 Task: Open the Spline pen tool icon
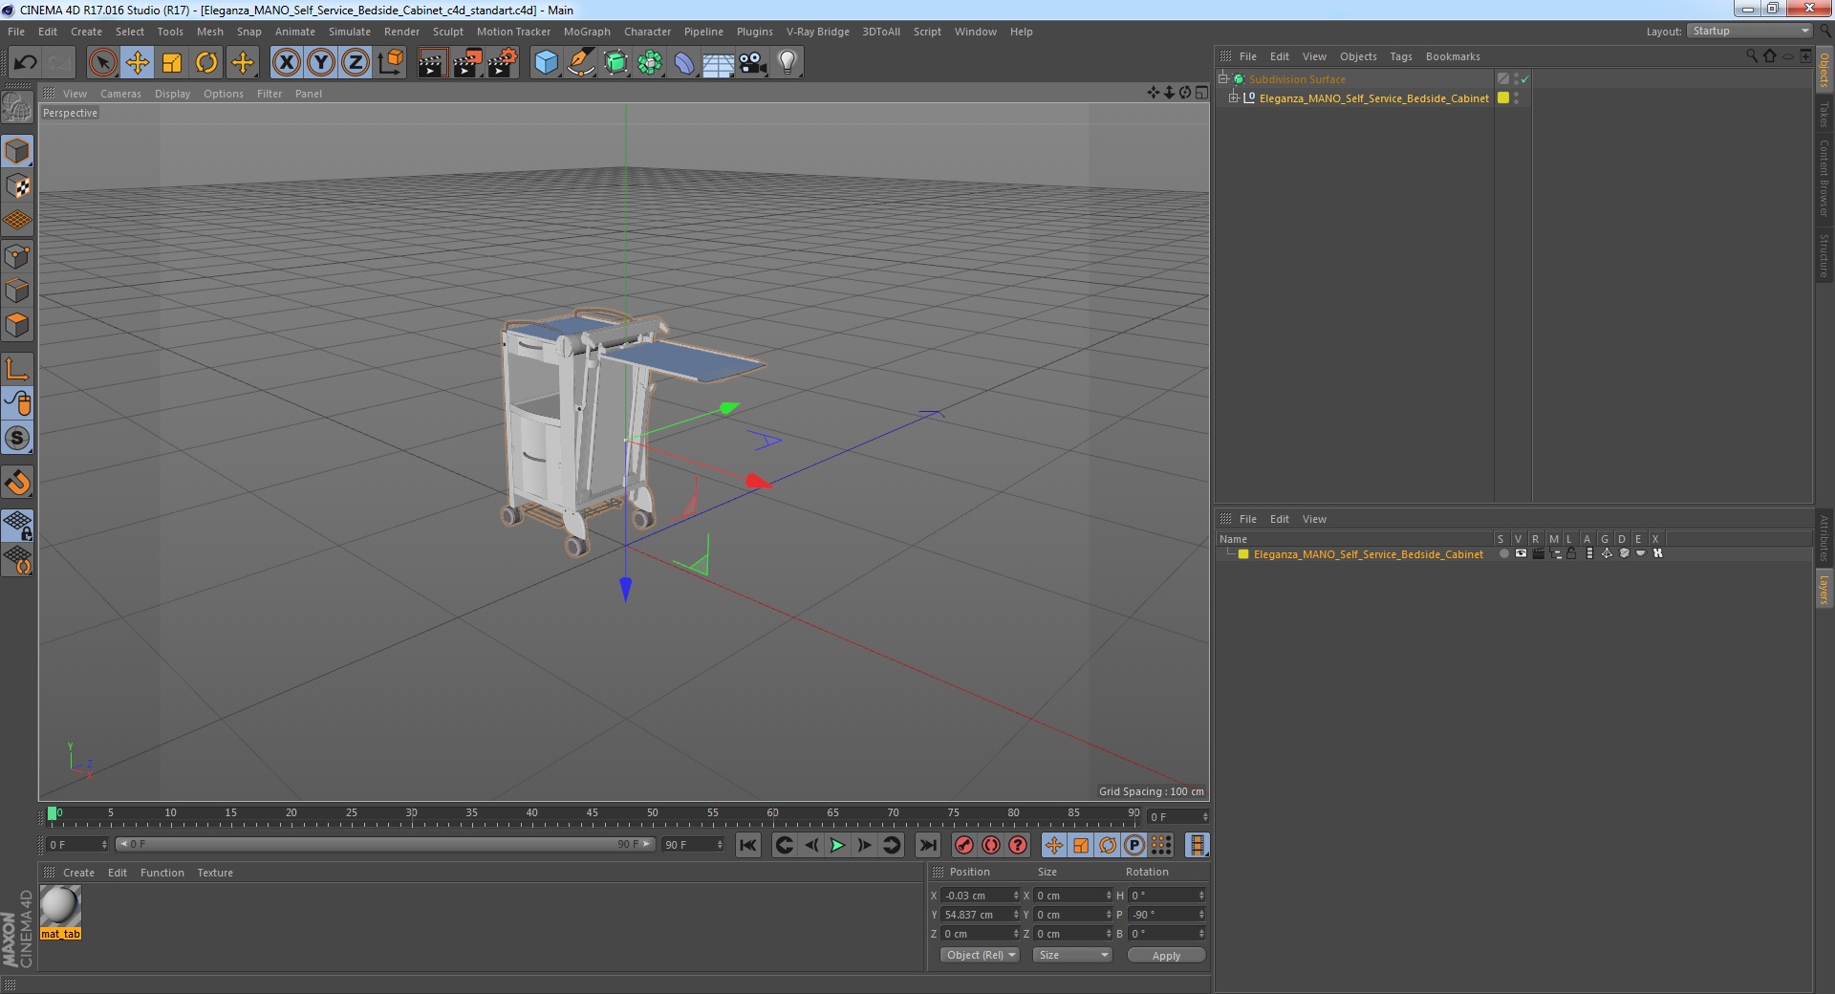(x=580, y=63)
